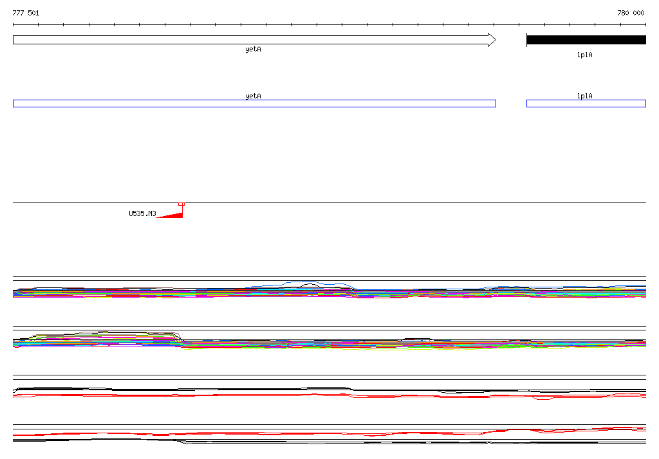Image resolution: width=659 pixels, height=459 pixels.
Task: Click the arrowhead tip of yetA gene
Action: tap(492, 40)
